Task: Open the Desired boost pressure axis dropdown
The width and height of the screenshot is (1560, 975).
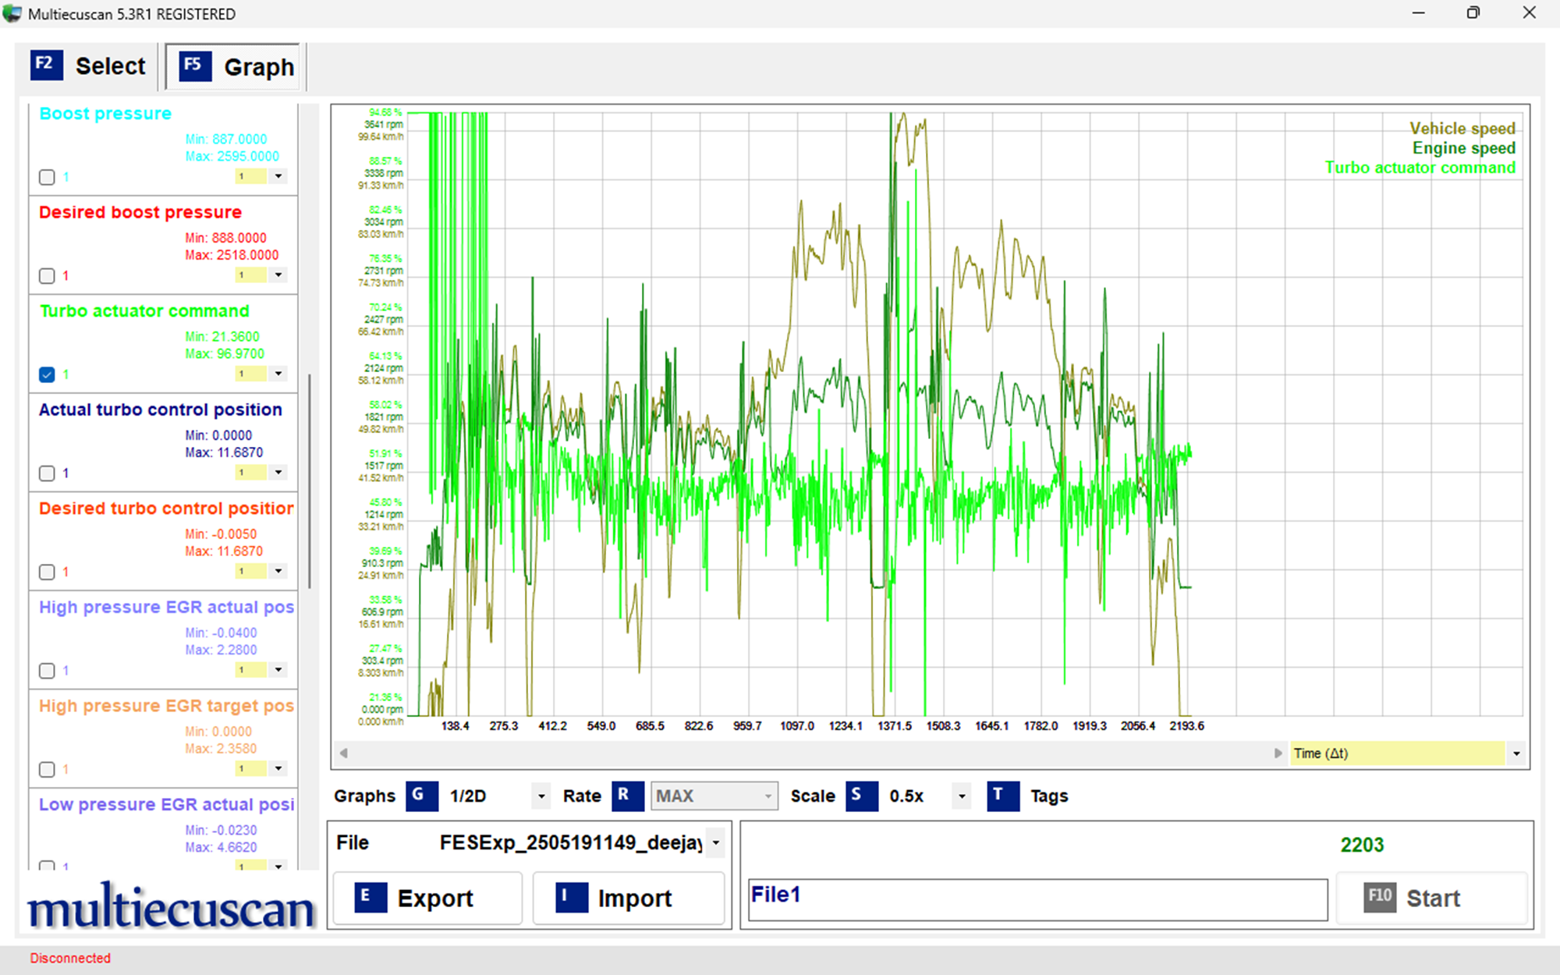Action: pyautogui.click(x=278, y=275)
